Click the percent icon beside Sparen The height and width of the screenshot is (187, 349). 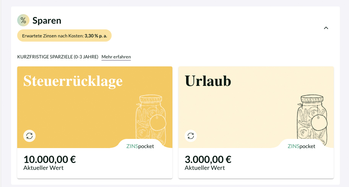click(x=23, y=20)
